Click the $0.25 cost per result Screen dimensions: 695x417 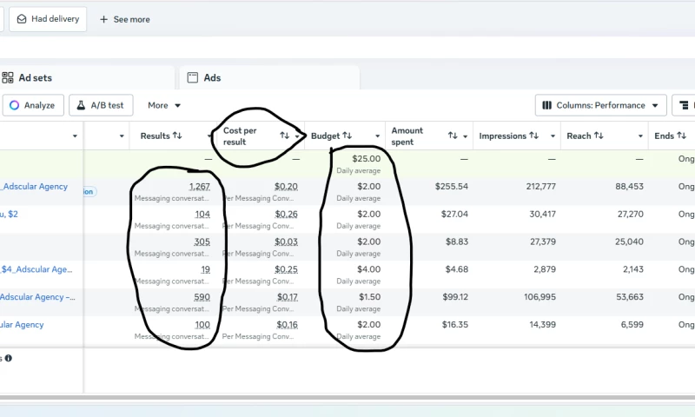click(287, 269)
